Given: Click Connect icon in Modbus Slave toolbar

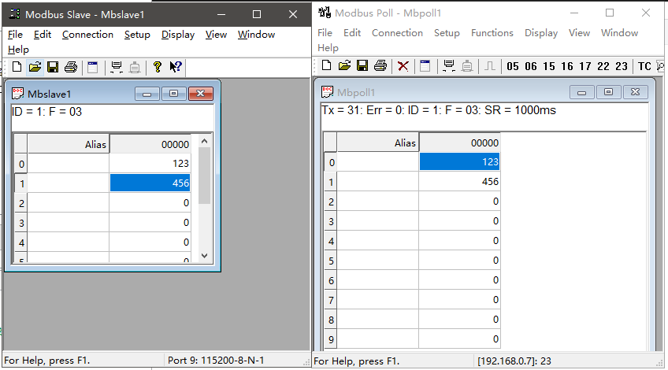Looking at the screenshot, I should 117,67.
